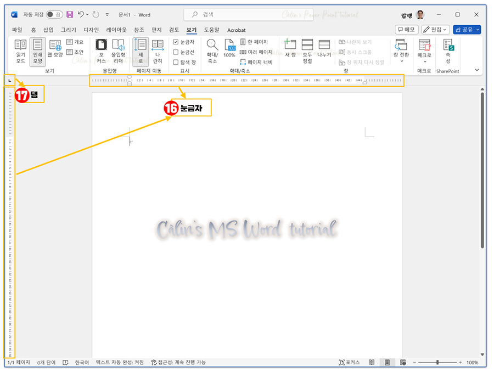
Task: Open Customize Quick Access Toolbar dropdown
Action: click(x=107, y=14)
